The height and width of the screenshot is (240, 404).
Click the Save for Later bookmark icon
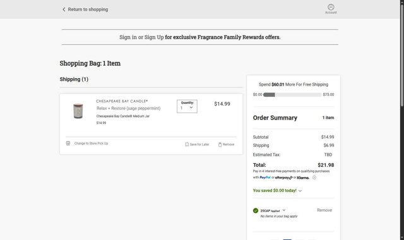tap(187, 144)
